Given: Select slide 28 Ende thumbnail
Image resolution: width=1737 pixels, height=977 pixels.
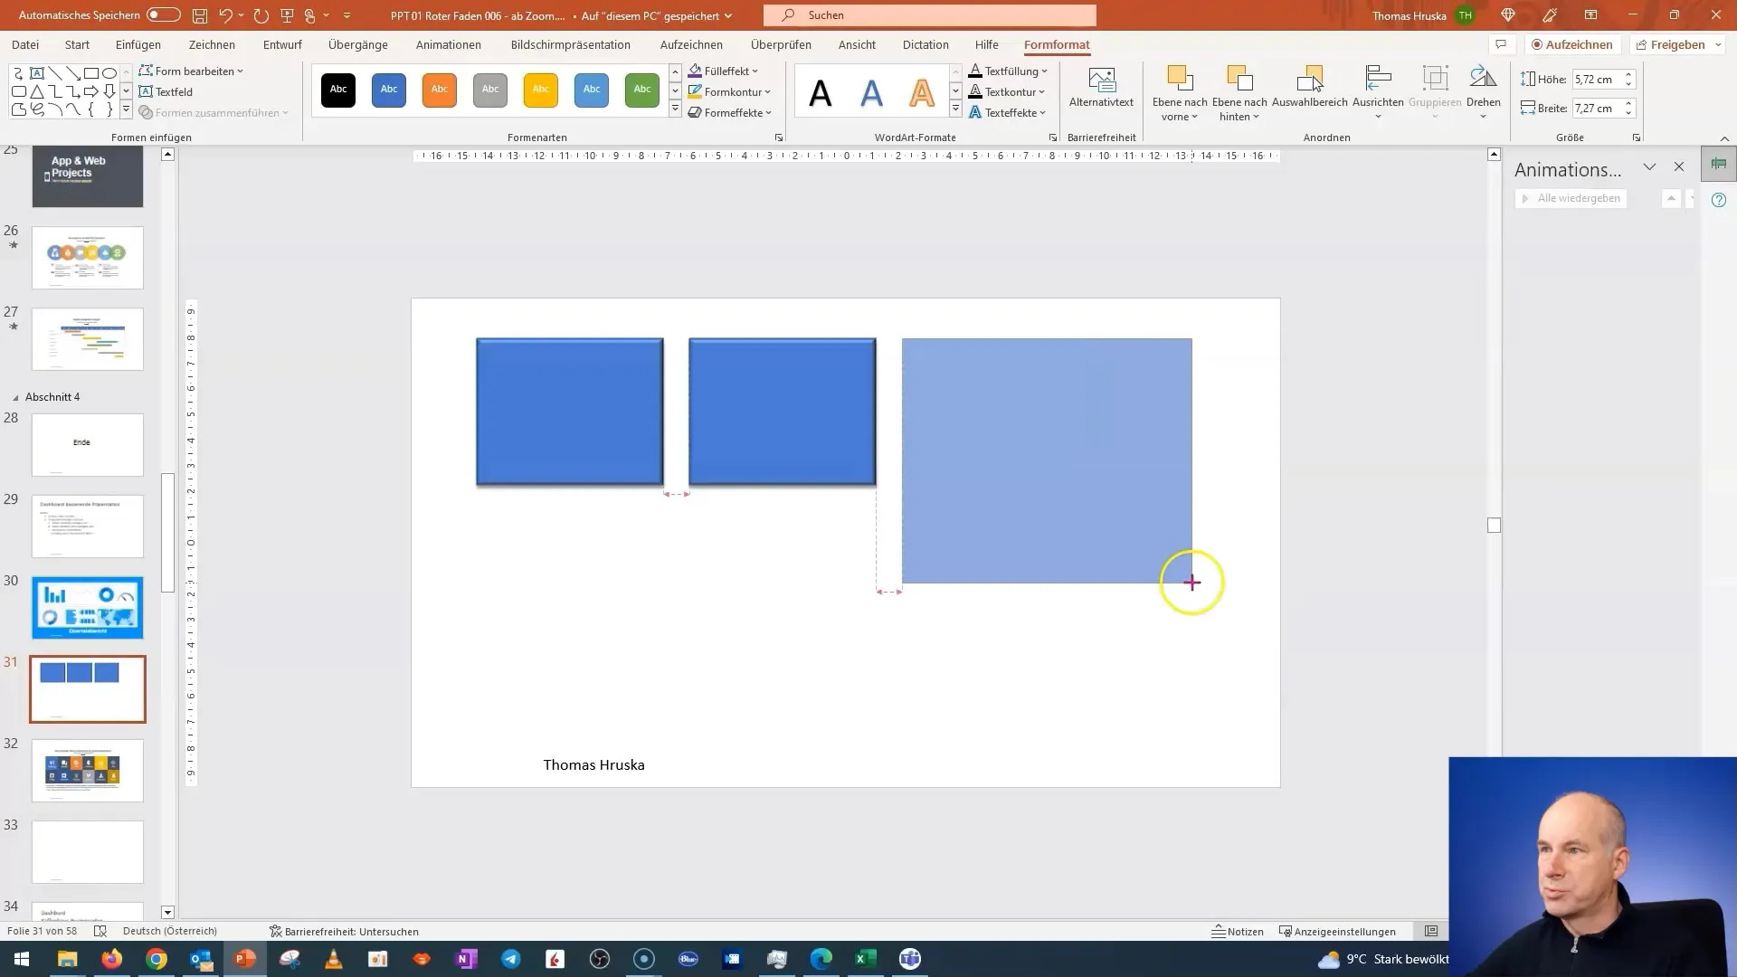Looking at the screenshot, I should point(88,445).
